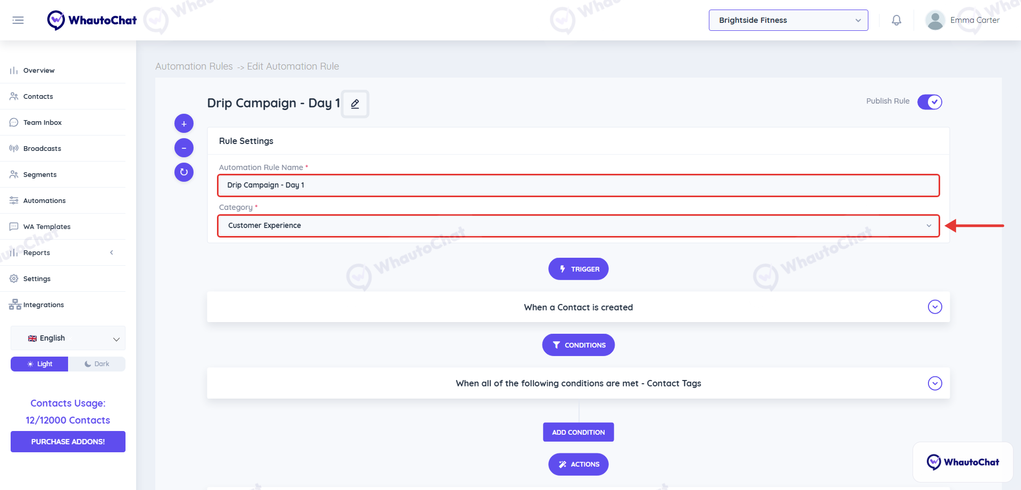
Task: Open the WhautoChat chat widget
Action: (963, 462)
